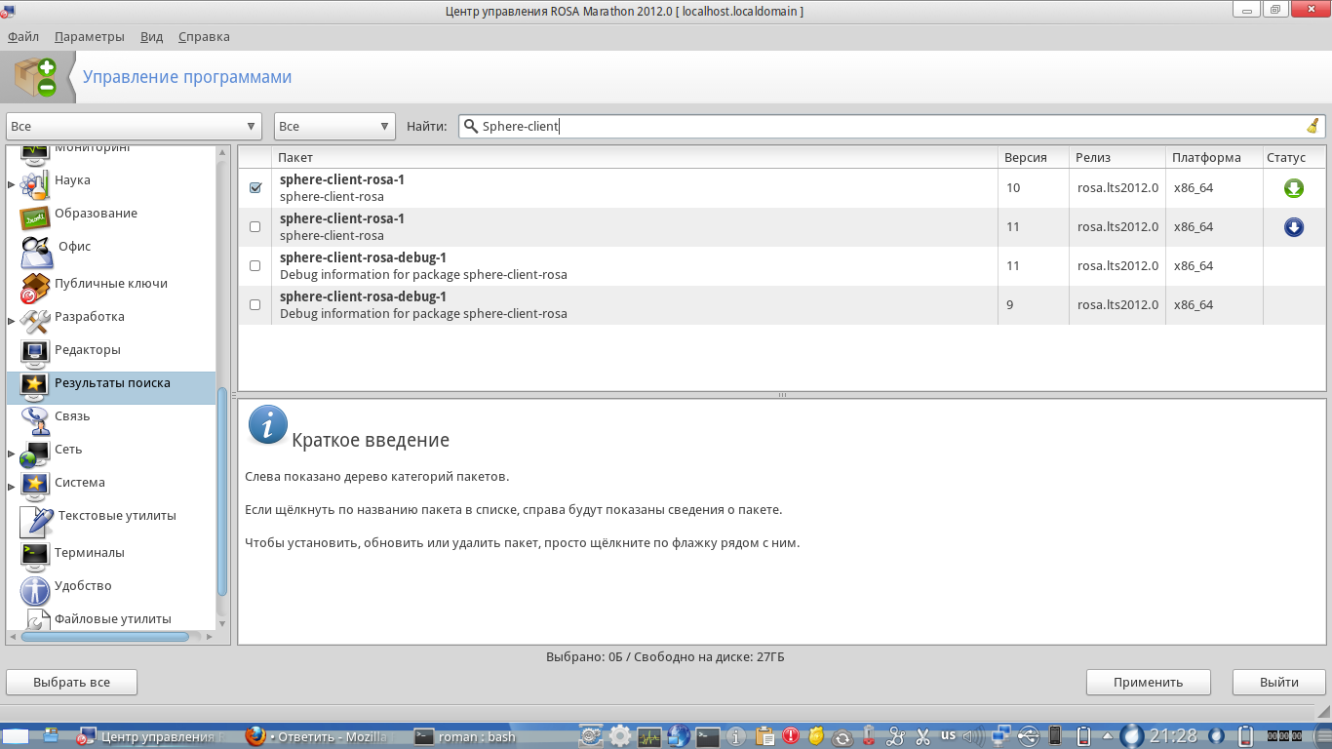Viewport: 1332px width, 749px height.
Task: Click the 'us' keyboard layout indicator
Action: pos(948,734)
